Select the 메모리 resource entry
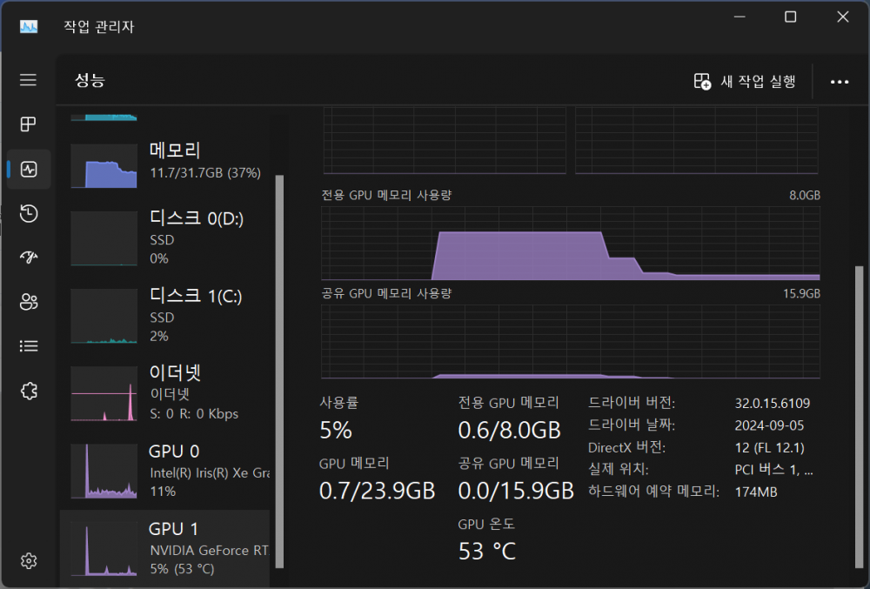870x589 pixels. (165, 163)
